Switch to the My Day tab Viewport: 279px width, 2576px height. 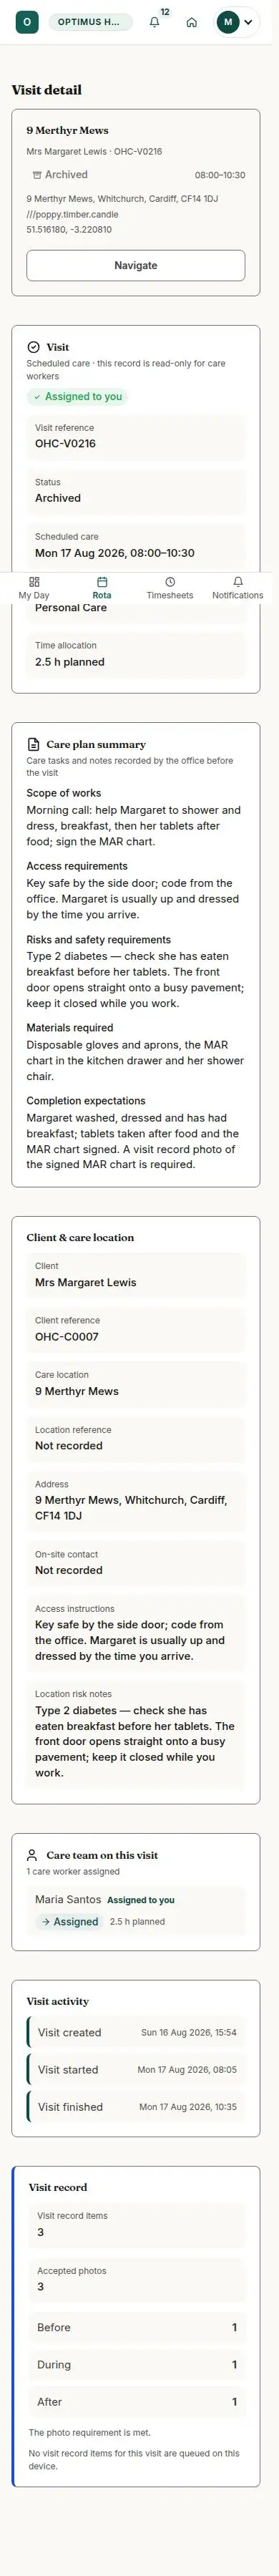click(34, 588)
